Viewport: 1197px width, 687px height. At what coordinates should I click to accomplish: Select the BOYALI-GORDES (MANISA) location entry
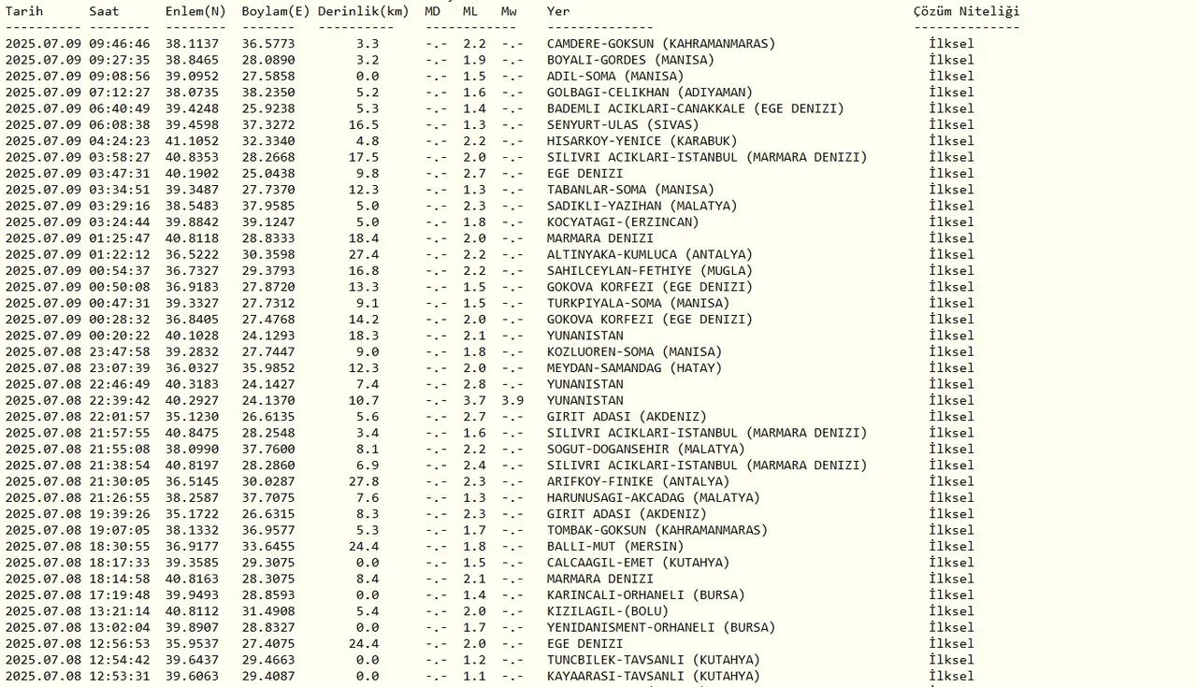pyautogui.click(x=630, y=60)
